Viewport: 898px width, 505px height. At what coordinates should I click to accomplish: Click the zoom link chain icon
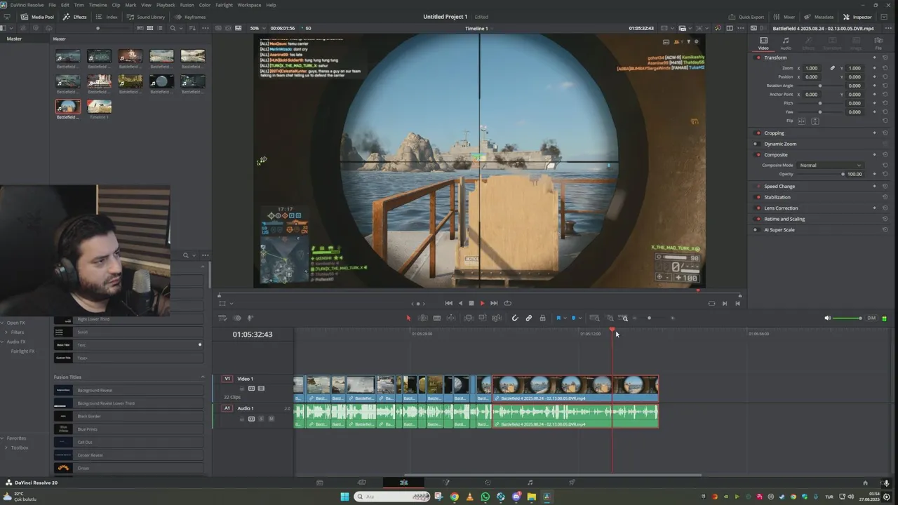833,68
